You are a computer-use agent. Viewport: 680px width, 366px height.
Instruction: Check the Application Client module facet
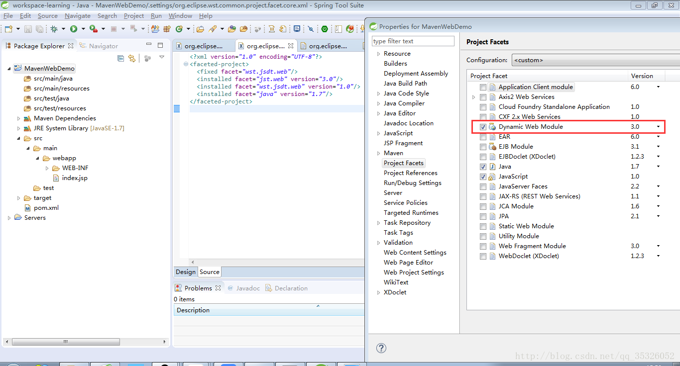pyautogui.click(x=483, y=87)
